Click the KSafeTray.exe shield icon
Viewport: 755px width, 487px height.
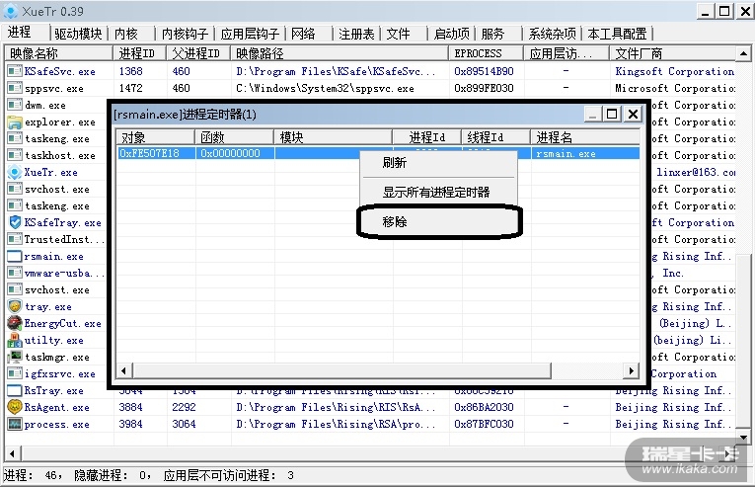coord(15,222)
